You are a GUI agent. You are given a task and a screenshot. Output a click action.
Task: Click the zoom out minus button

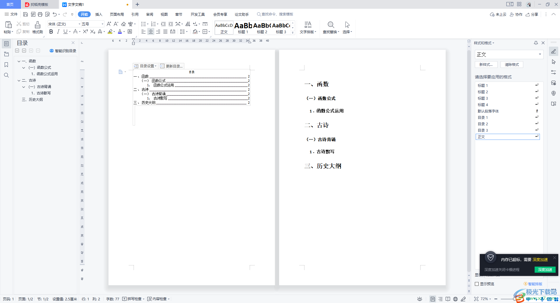click(x=496, y=299)
